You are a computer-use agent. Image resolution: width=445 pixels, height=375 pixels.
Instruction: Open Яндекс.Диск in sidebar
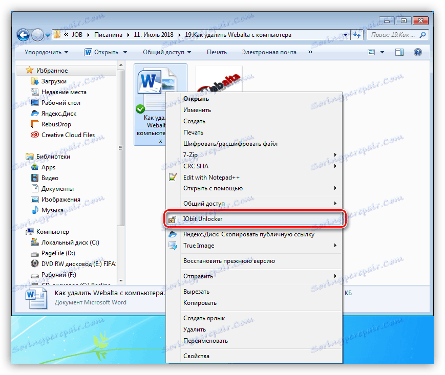coord(59,114)
